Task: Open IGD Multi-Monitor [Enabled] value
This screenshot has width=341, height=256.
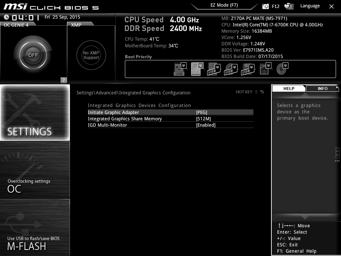Action: click(x=206, y=125)
